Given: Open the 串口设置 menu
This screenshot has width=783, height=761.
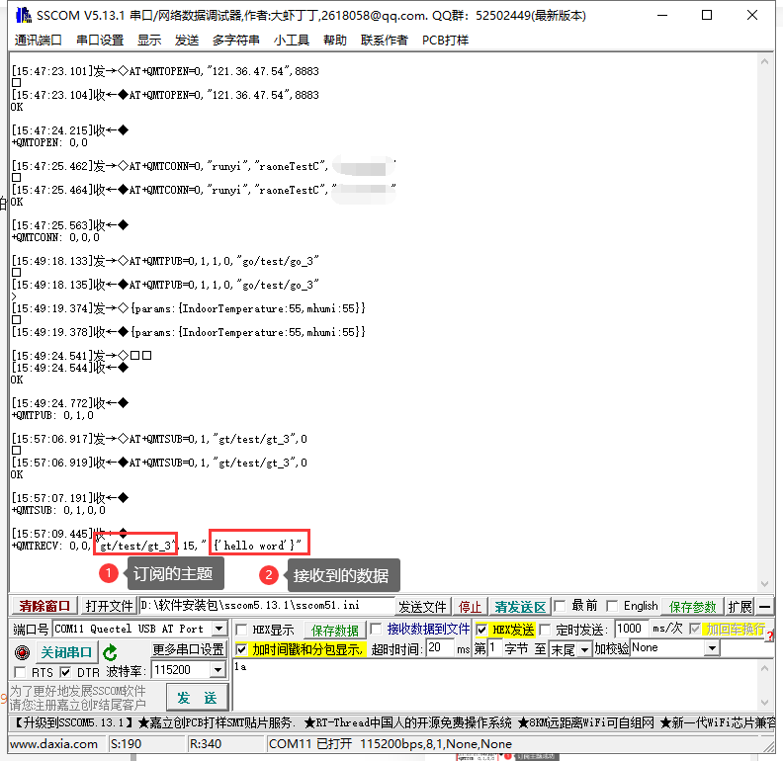Looking at the screenshot, I should (x=100, y=40).
